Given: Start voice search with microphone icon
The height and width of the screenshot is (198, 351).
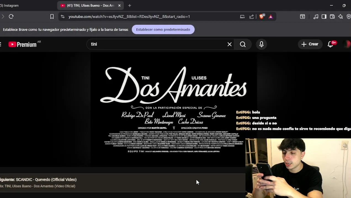Looking at the screenshot, I should pyautogui.click(x=261, y=44).
